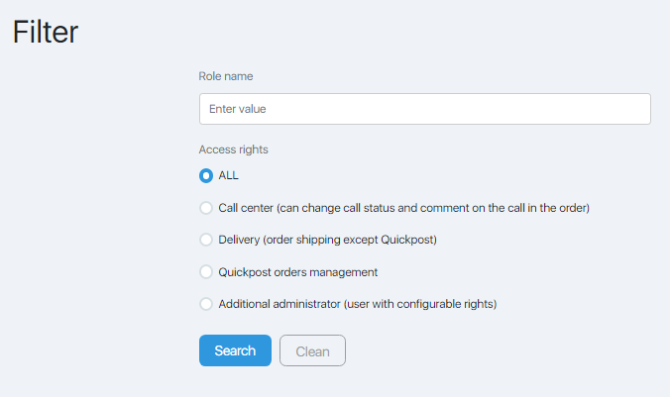The image size is (670, 397).
Task: Click the Role name input field
Action: pyautogui.click(x=425, y=109)
